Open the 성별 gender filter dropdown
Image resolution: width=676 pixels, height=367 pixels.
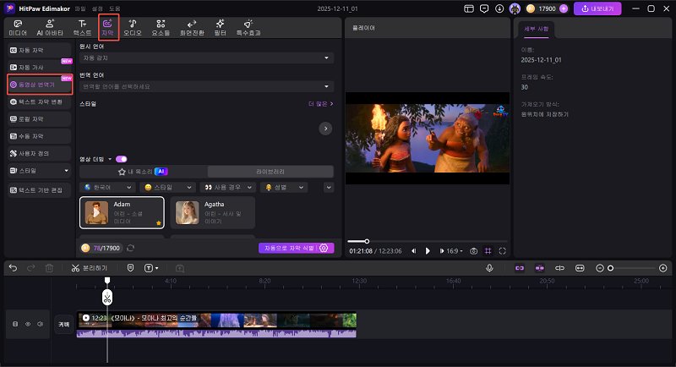pos(284,187)
